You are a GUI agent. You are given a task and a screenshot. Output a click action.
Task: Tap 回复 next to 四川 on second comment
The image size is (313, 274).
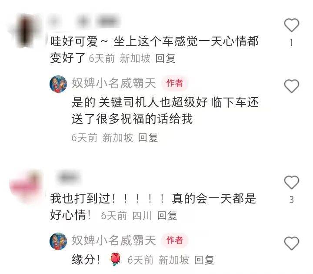[x=167, y=216]
